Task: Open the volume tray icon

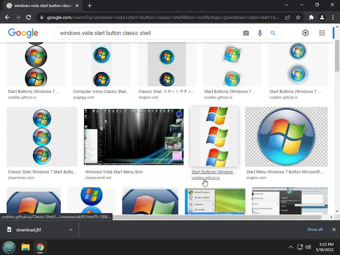Action: [x=308, y=247]
